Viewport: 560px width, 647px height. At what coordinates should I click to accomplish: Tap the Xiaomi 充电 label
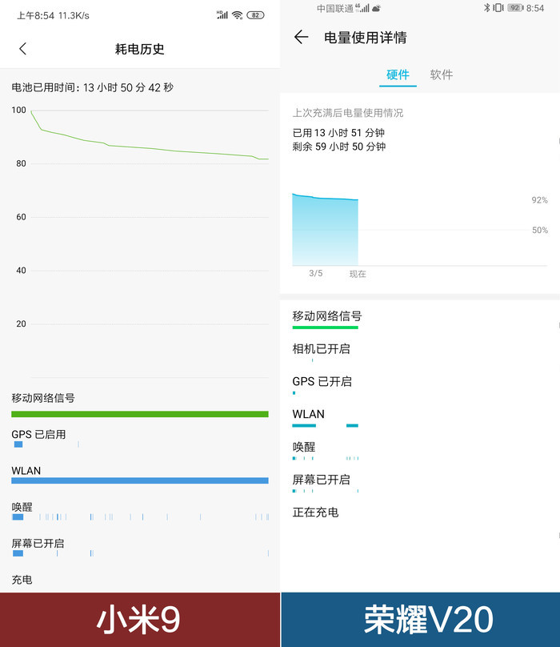[x=22, y=580]
